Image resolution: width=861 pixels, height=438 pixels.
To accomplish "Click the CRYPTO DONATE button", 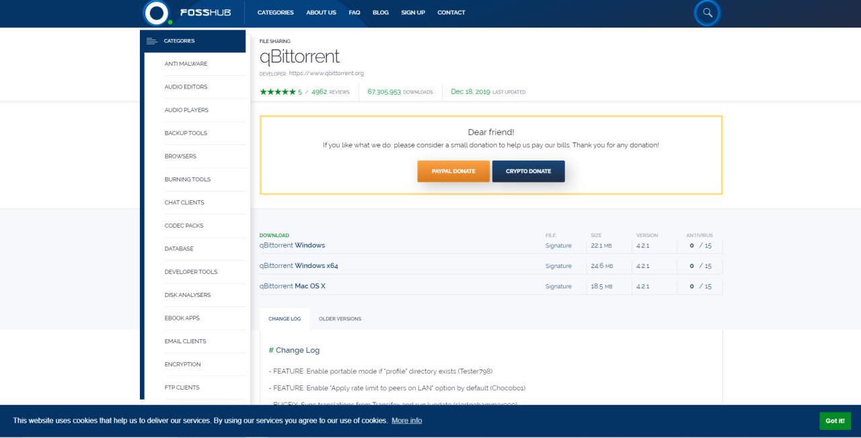I will pyautogui.click(x=529, y=171).
